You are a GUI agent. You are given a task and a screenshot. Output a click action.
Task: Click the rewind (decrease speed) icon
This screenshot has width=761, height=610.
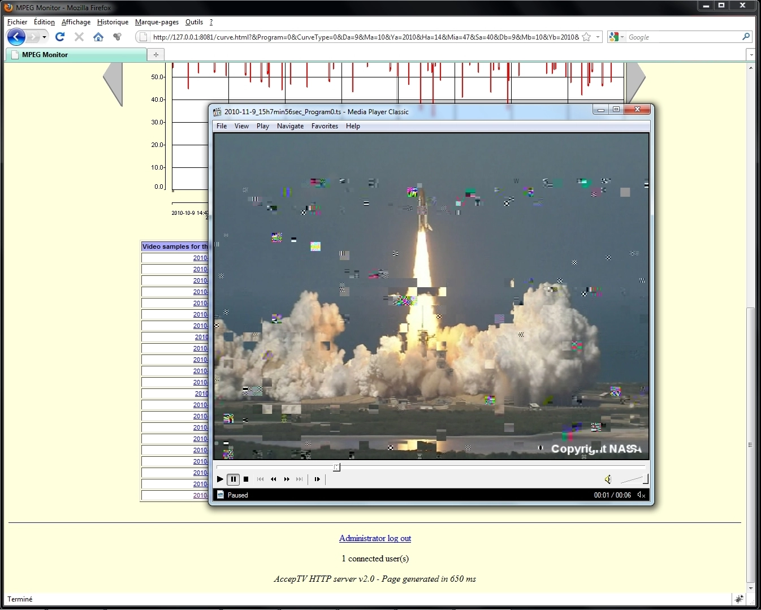[274, 479]
